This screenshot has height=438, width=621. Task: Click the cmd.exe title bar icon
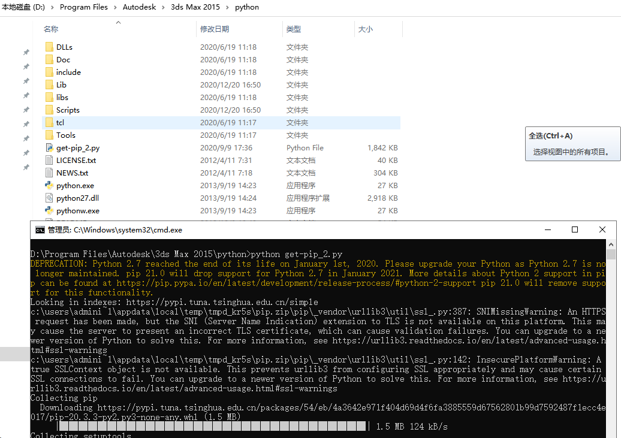pos(40,229)
